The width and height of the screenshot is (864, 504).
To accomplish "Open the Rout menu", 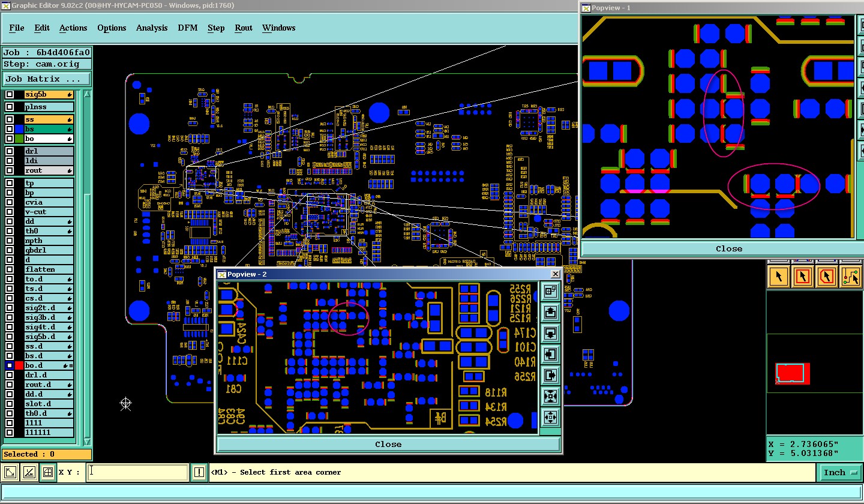I will coord(244,28).
